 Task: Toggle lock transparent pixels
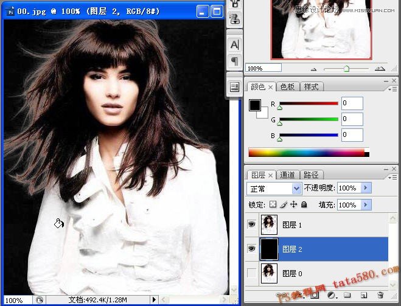[273, 204]
